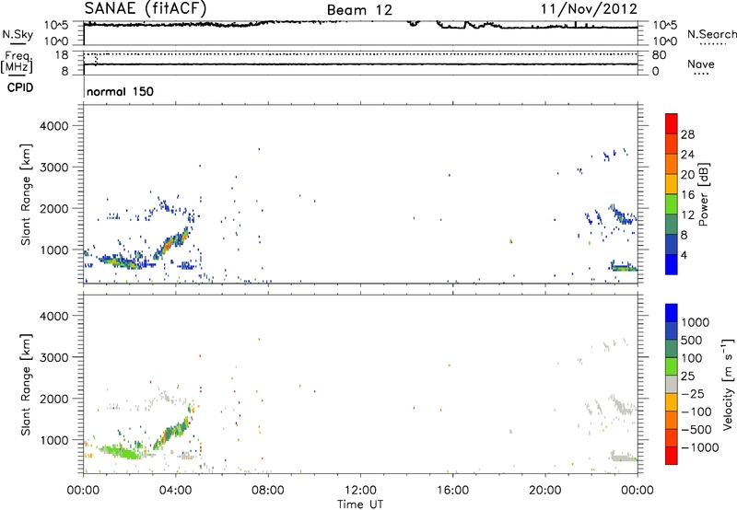Image resolution: width=737 pixels, height=510 pixels.
Task: Click the 'normal 150' CPID text
Action: point(120,91)
